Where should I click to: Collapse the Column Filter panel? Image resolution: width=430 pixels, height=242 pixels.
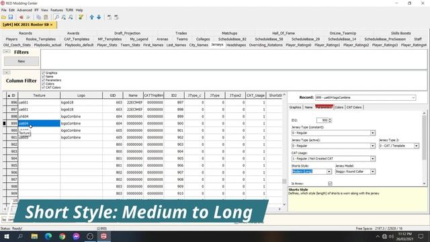[7, 73]
